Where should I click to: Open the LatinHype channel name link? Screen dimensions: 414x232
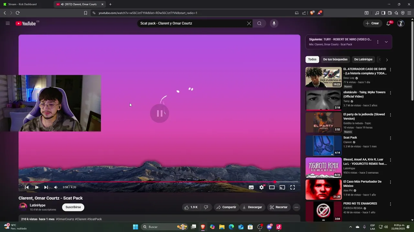(38, 205)
